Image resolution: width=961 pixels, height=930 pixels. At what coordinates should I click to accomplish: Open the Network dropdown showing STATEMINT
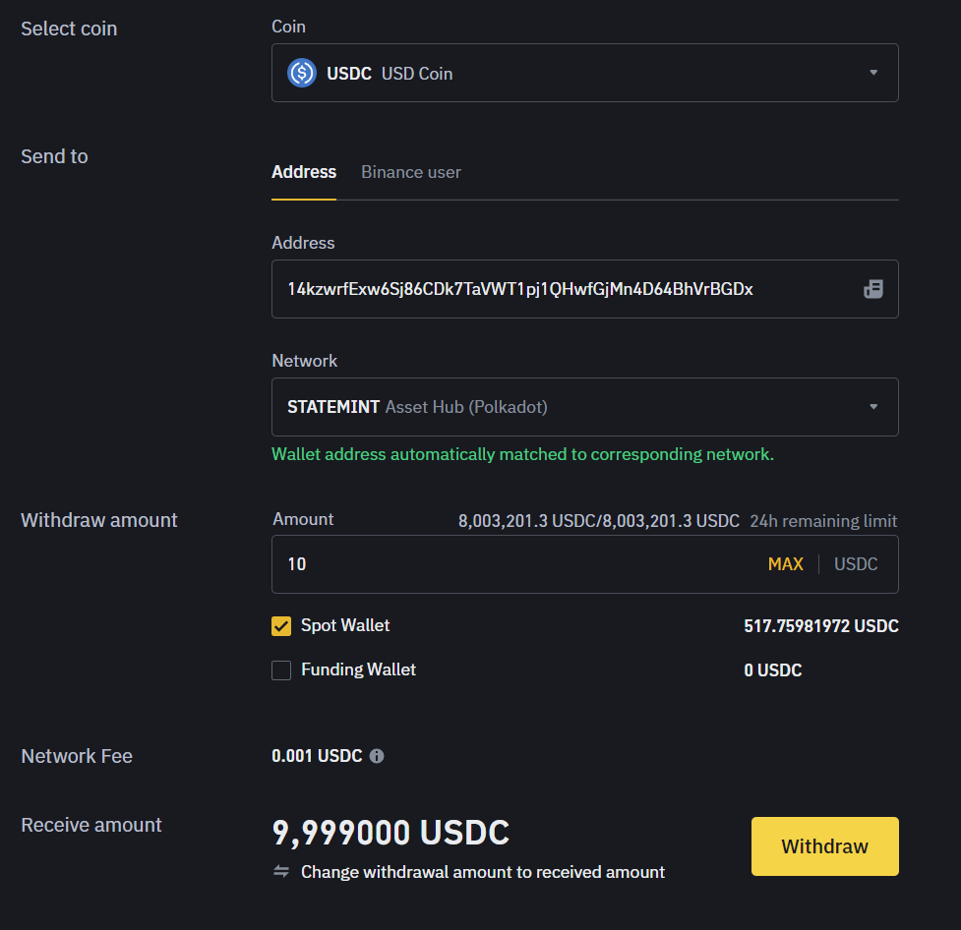coord(584,406)
